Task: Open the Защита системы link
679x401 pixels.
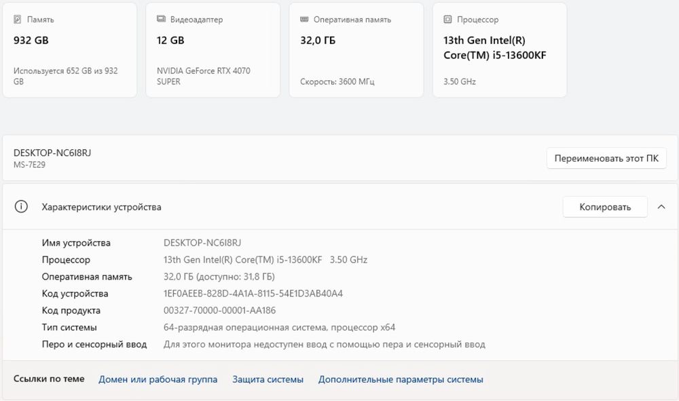Action: (x=268, y=379)
